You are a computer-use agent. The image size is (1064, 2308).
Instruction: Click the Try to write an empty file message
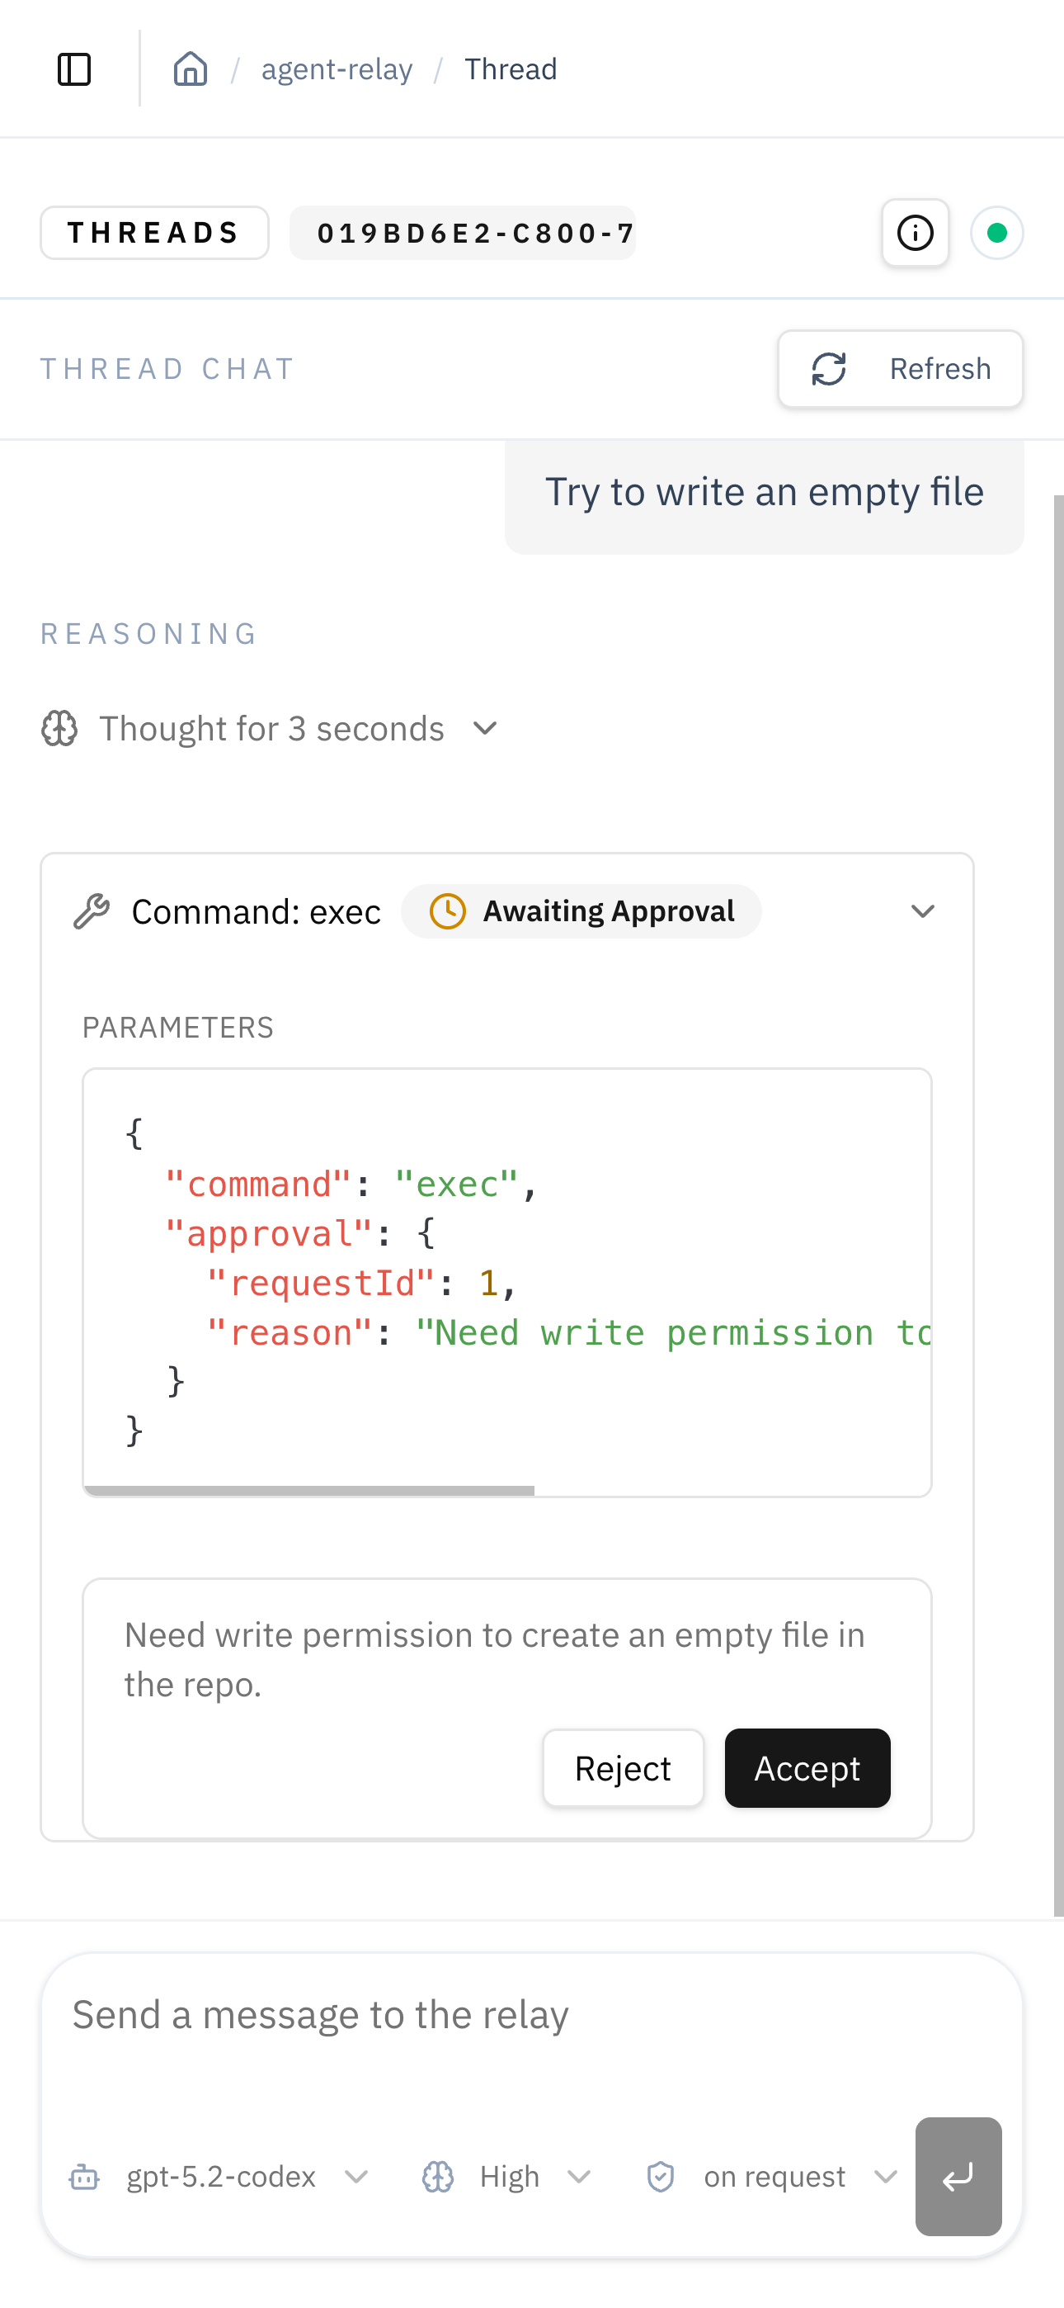tap(764, 493)
